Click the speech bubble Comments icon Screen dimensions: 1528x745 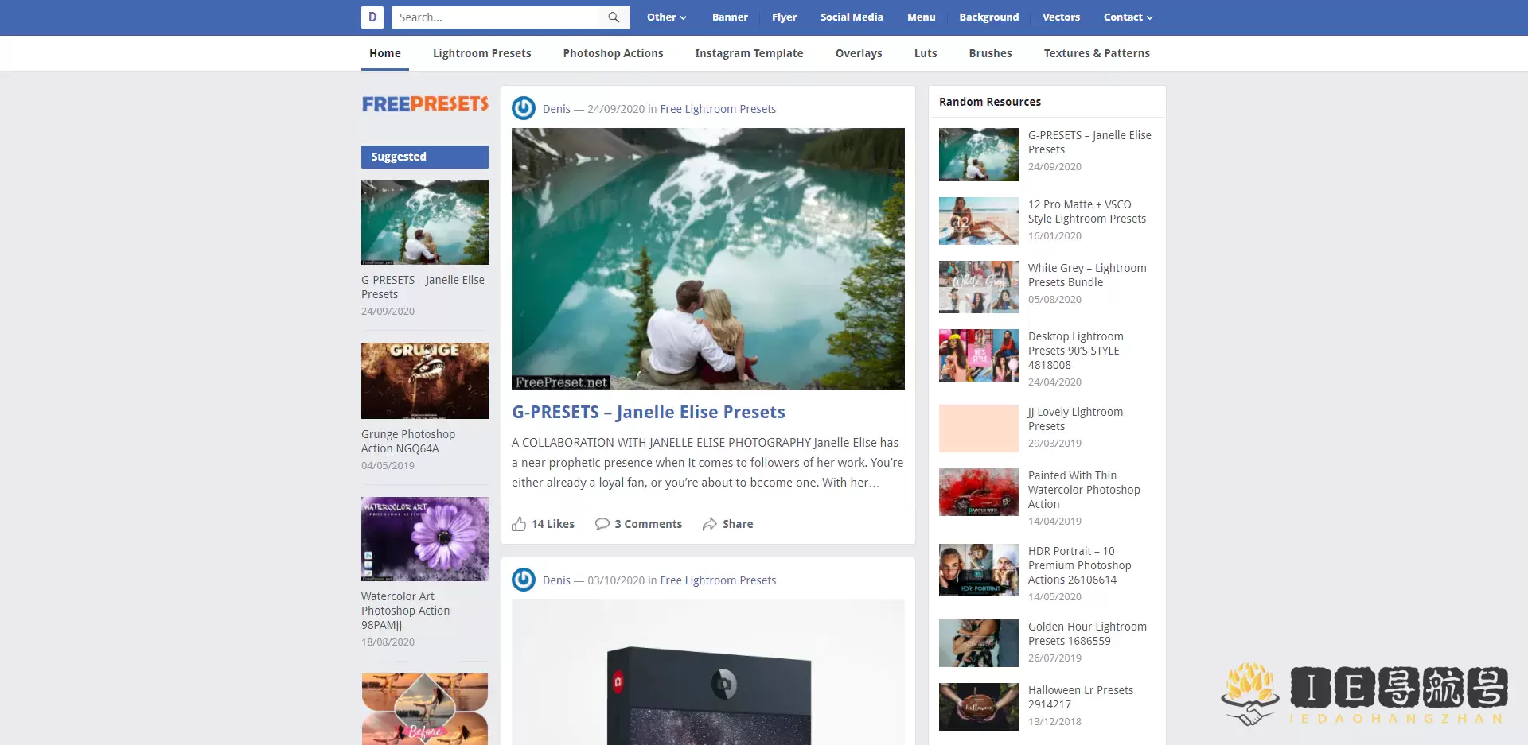(602, 524)
